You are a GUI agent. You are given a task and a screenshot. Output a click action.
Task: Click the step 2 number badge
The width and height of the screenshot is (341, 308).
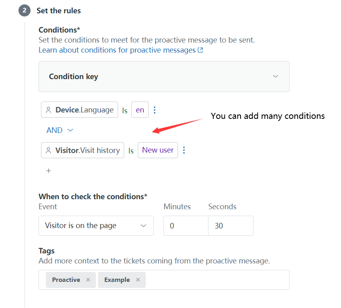(x=25, y=10)
